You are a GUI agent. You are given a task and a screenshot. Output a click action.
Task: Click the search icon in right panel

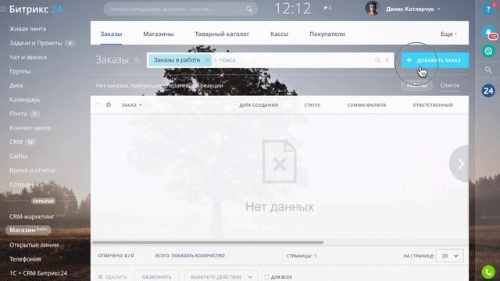click(488, 69)
